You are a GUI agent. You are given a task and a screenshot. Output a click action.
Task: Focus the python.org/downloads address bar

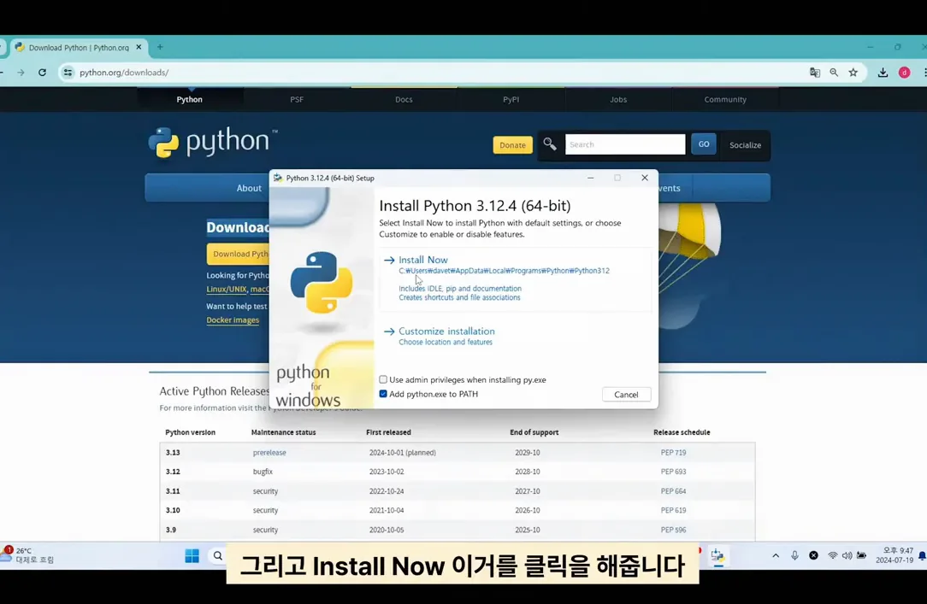(x=438, y=73)
